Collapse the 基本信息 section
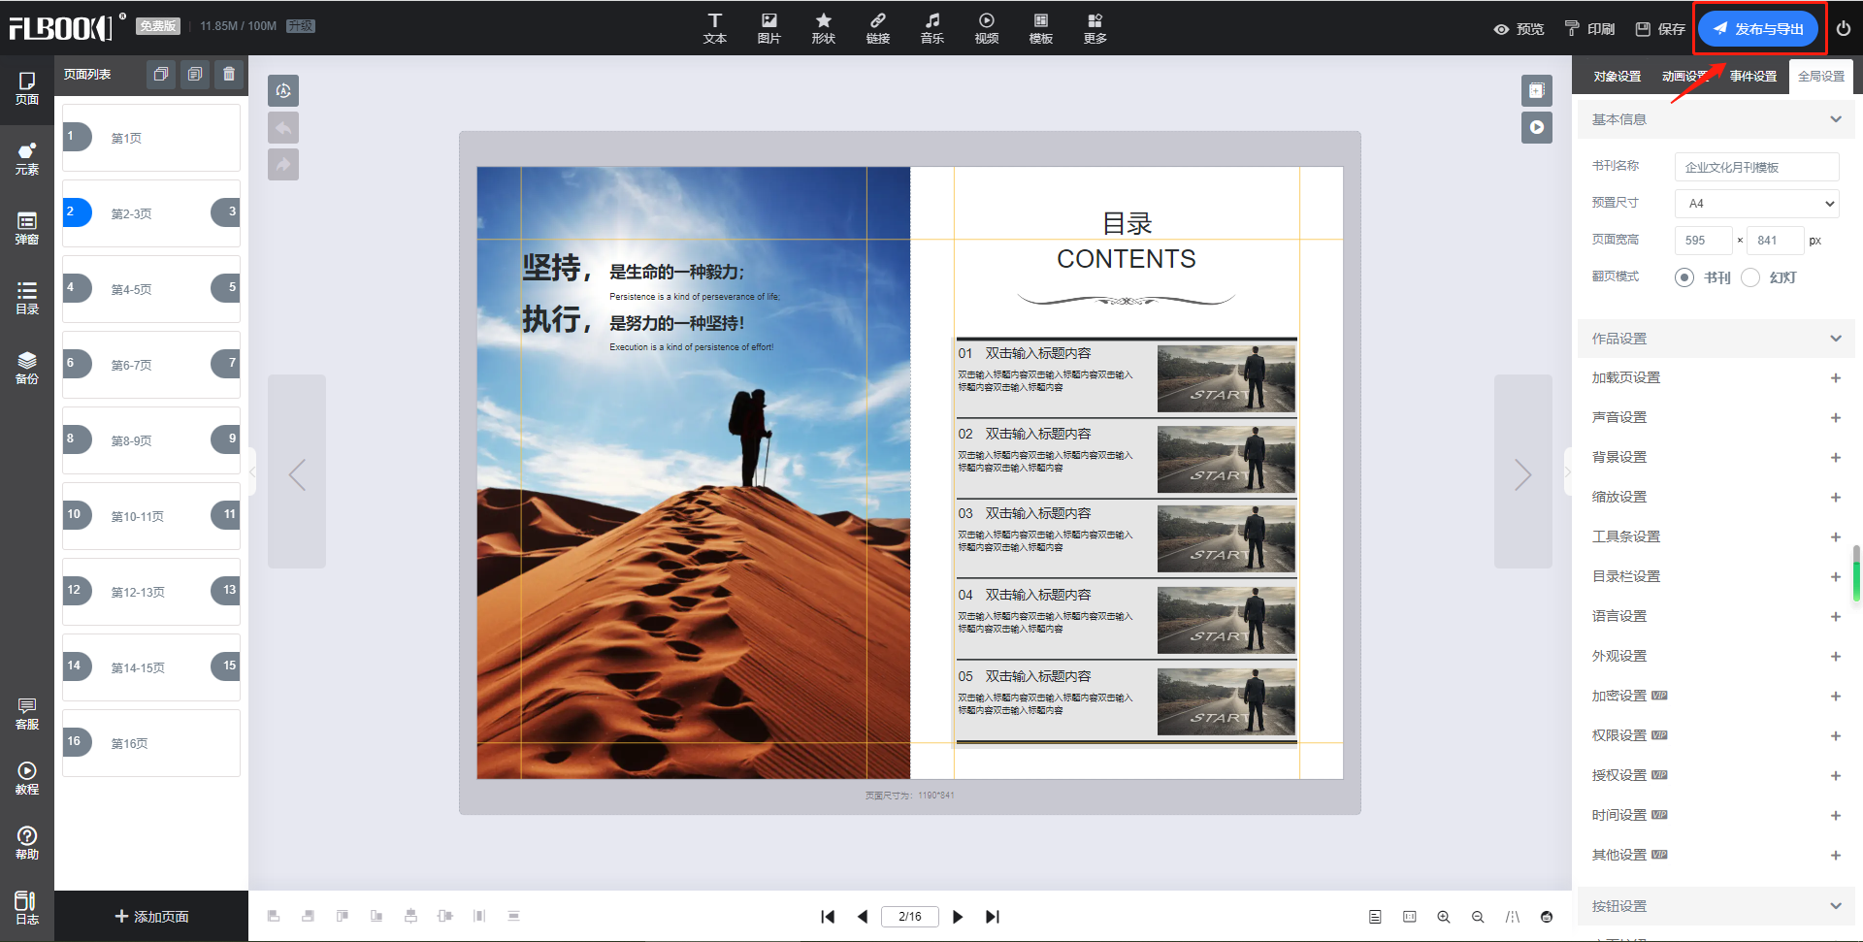The height and width of the screenshot is (942, 1863). (1716, 119)
